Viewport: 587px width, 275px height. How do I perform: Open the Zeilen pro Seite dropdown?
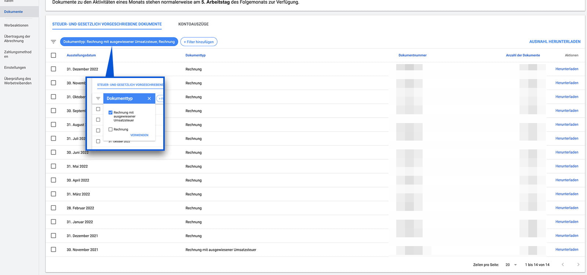[511, 265]
